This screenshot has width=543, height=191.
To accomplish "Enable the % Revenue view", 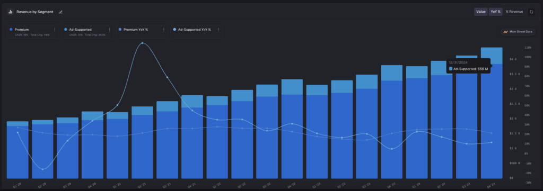I will (x=514, y=12).
